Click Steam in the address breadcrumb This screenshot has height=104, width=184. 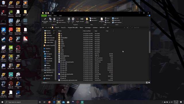point(81,28)
